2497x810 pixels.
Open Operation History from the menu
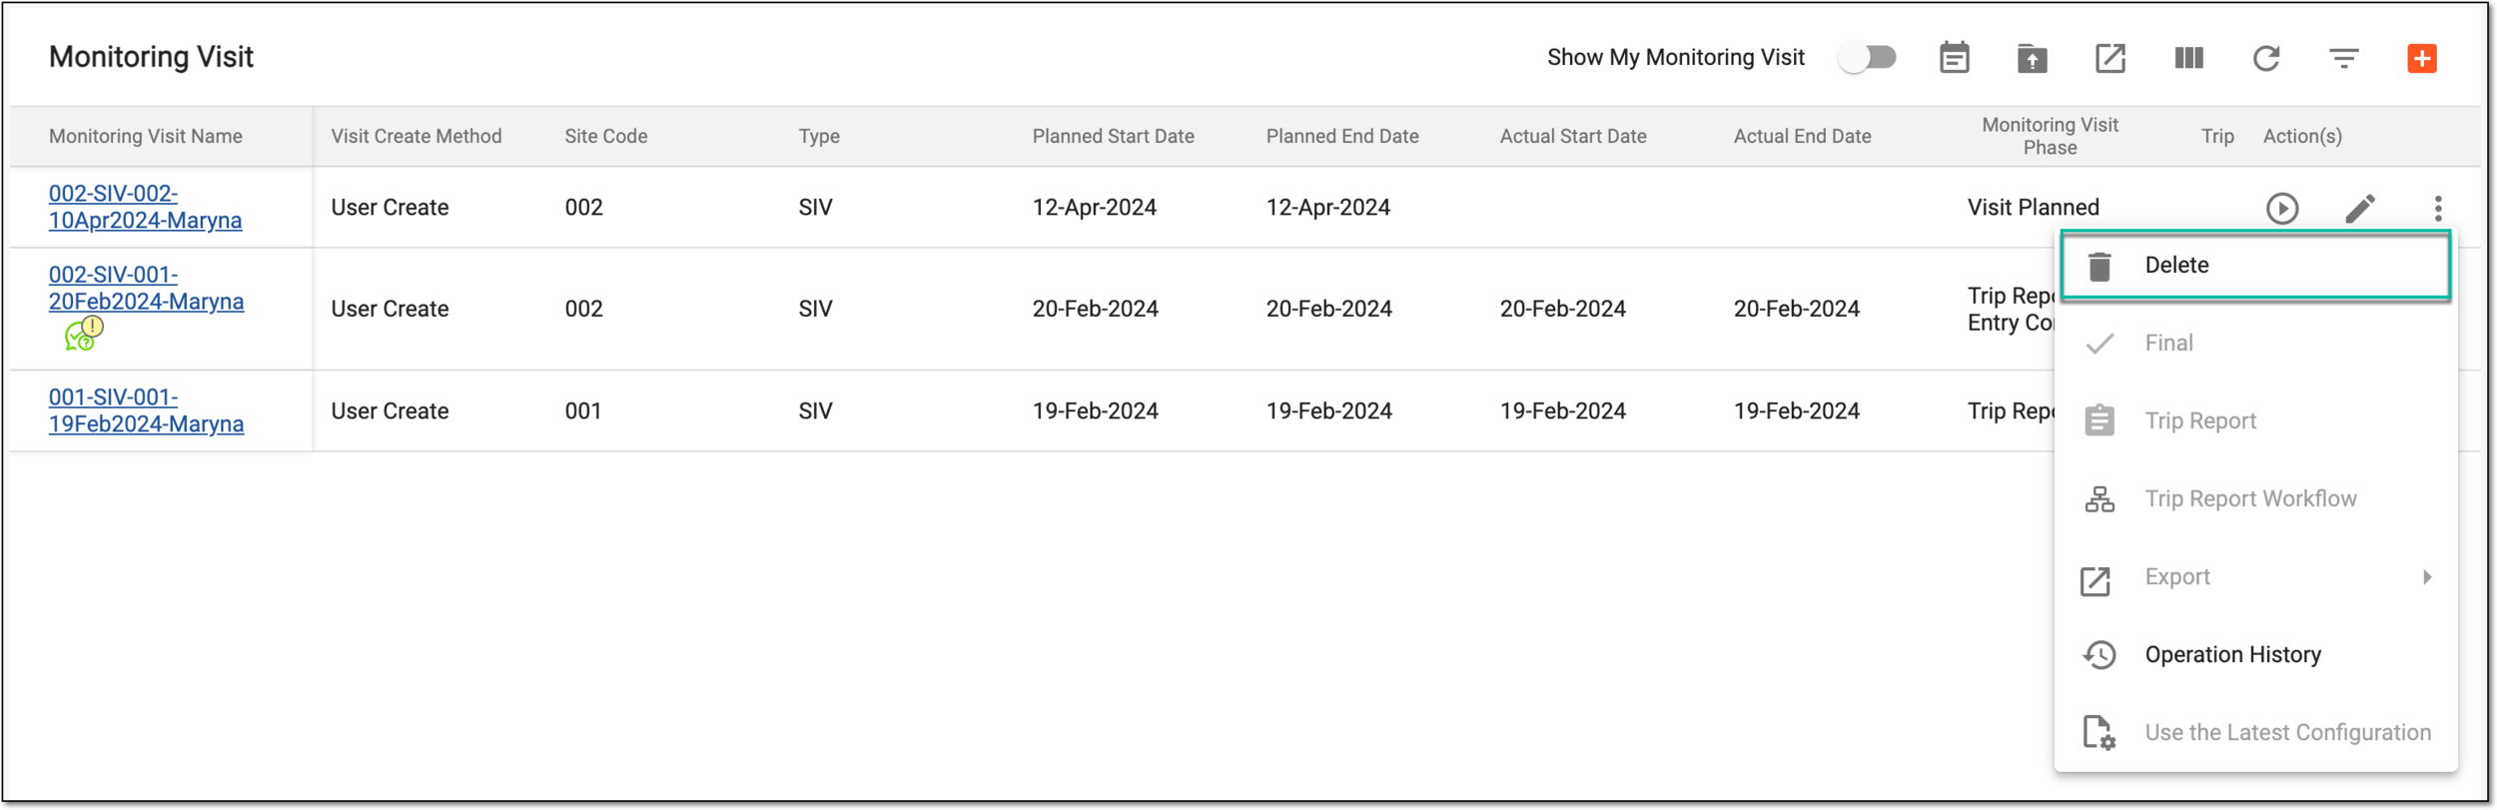point(2255,654)
